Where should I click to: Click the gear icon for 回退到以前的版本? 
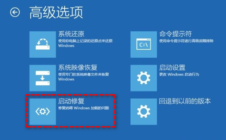144,112
